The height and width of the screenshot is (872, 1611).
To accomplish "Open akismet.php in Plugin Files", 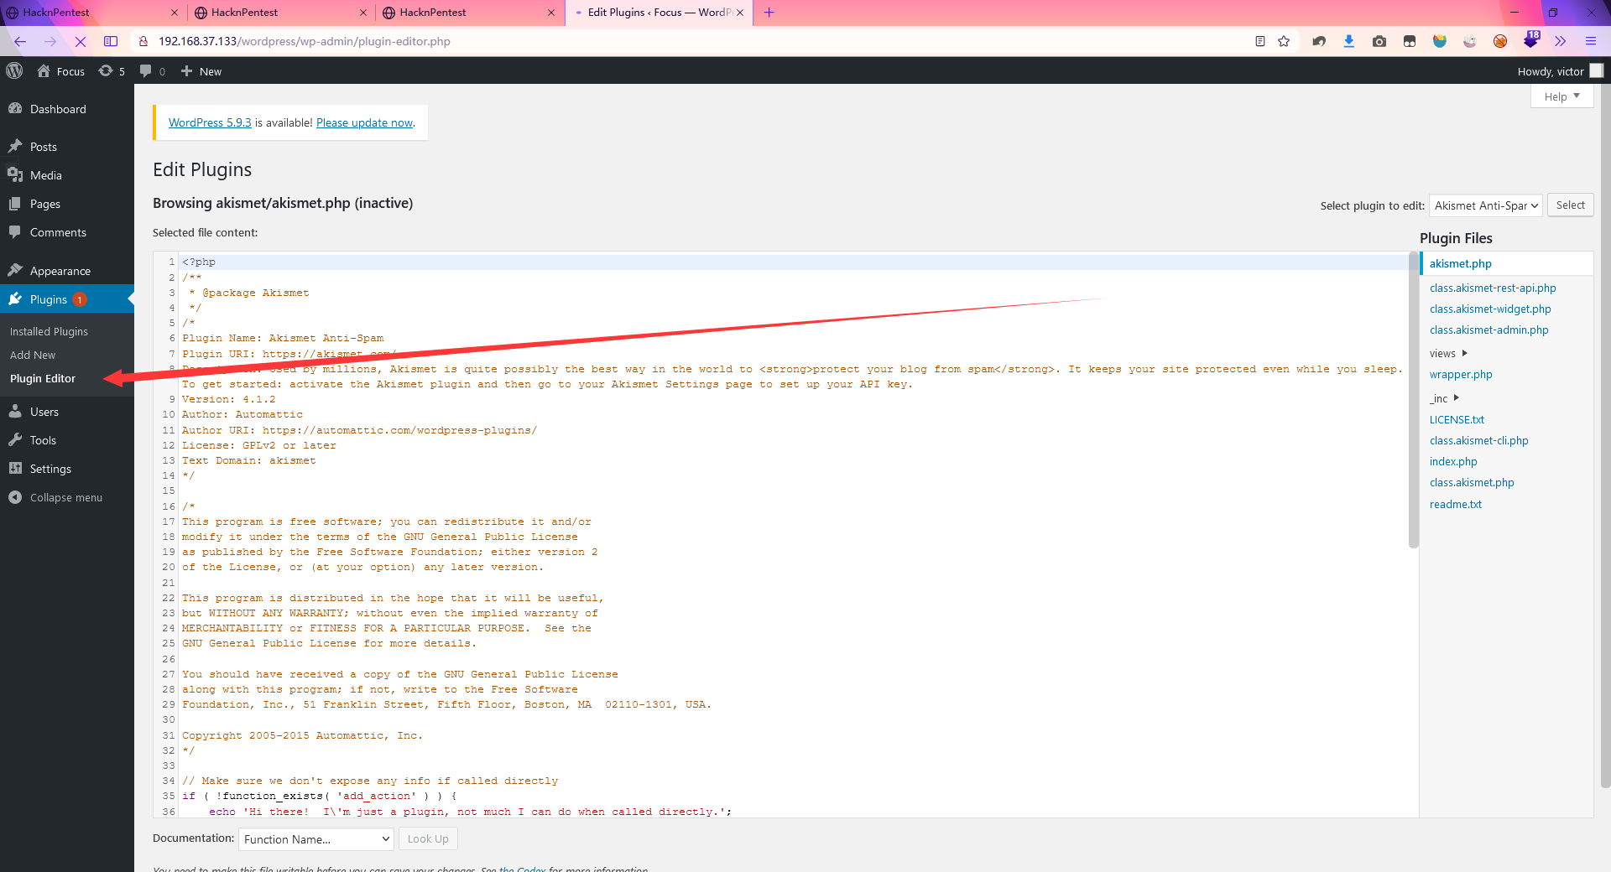I will point(1460,263).
